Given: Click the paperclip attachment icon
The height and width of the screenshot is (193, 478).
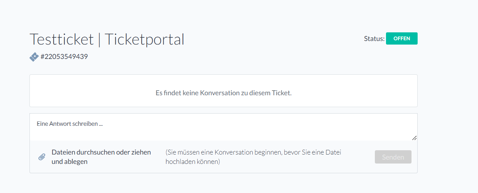Looking at the screenshot, I should click(42, 157).
